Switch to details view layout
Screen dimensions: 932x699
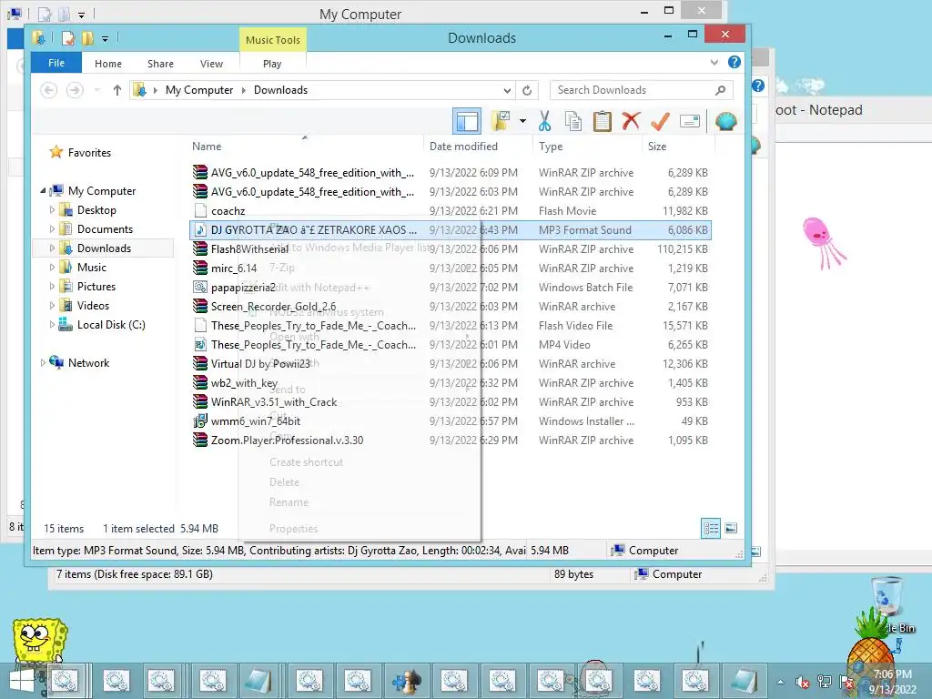[711, 529]
